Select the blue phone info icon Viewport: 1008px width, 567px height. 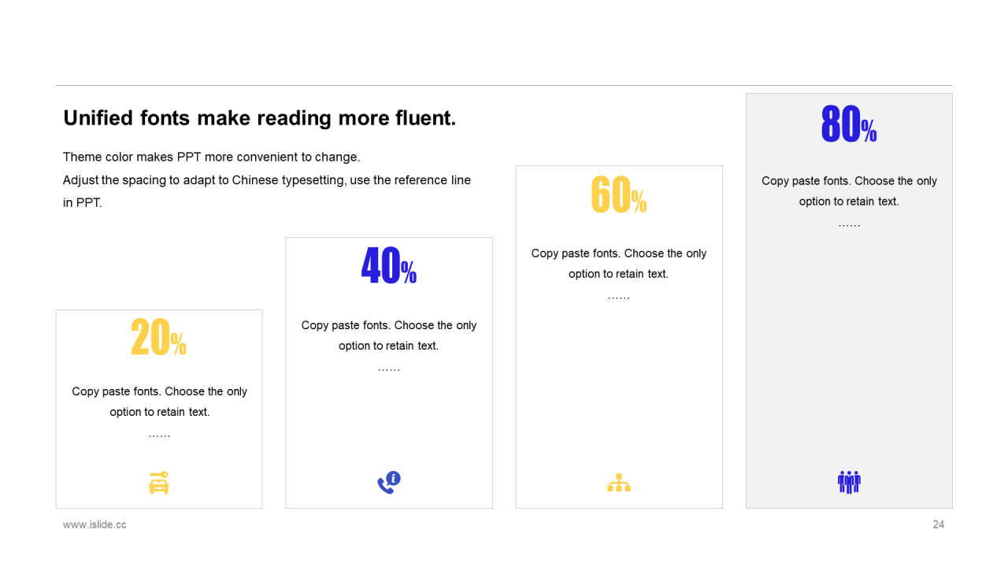click(389, 483)
